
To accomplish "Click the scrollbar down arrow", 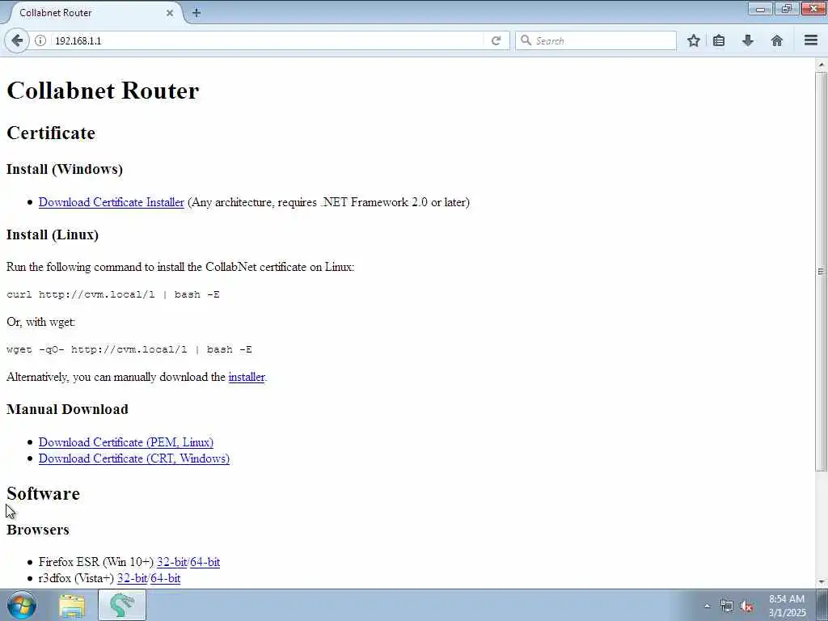I will (x=821, y=582).
